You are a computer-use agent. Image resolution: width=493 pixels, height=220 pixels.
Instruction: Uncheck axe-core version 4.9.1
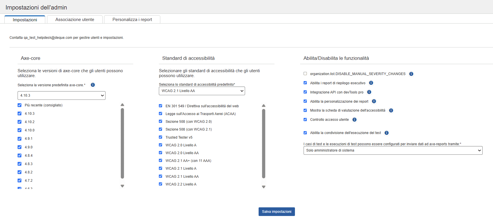tap(20, 139)
